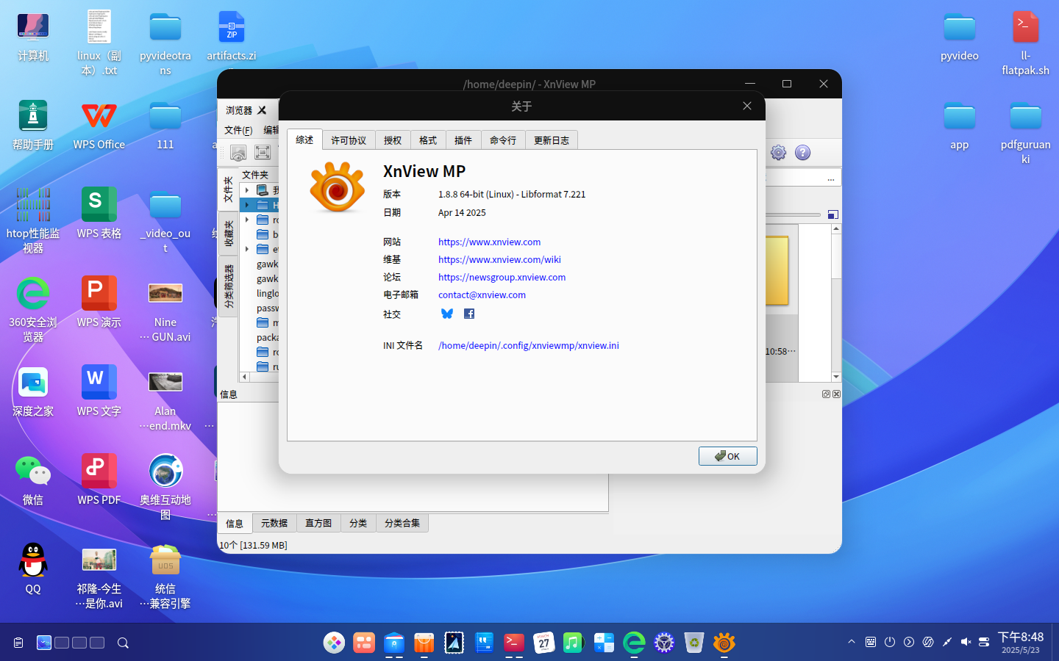This screenshot has width=1059, height=661.
Task: Open the Bluesky butterfly social link
Action: click(447, 314)
